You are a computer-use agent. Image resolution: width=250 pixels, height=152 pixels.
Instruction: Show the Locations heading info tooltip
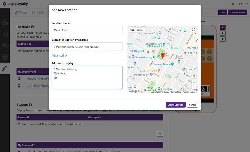(32, 27)
